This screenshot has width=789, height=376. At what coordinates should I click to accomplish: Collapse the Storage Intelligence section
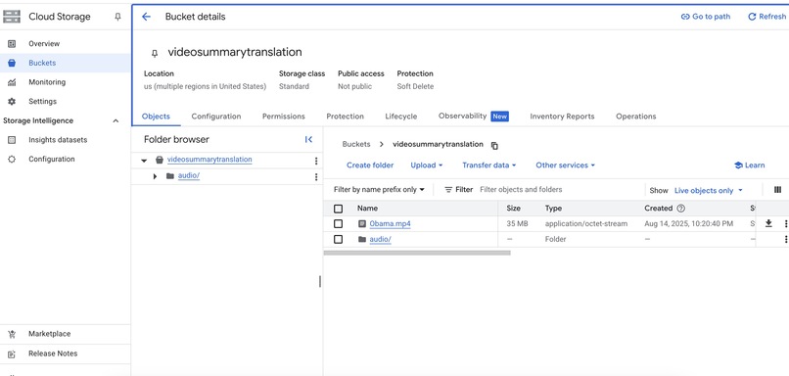[116, 120]
